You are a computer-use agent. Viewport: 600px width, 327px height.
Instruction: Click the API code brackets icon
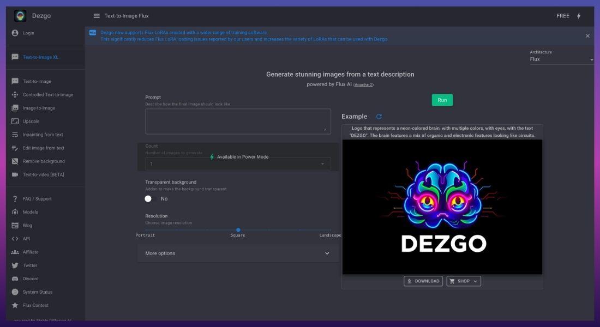click(x=15, y=239)
